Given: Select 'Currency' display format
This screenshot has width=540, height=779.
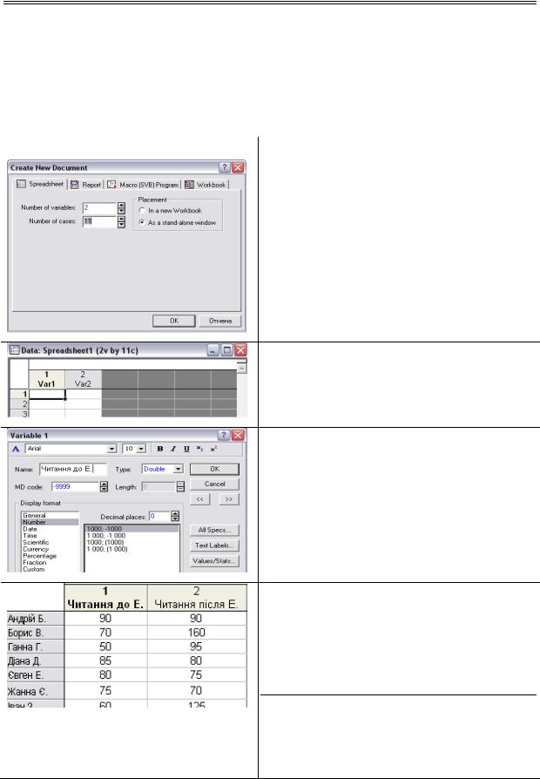Looking at the screenshot, I should click(50, 549).
